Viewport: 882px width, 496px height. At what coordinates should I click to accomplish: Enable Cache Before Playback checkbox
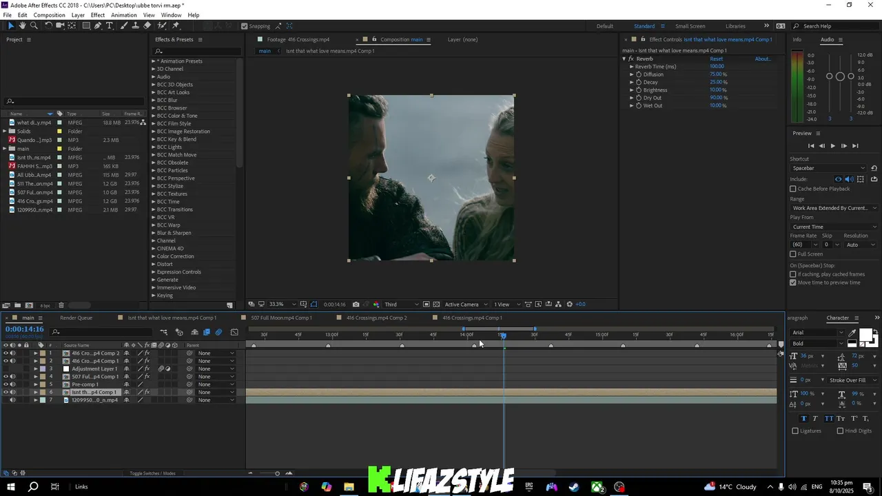[793, 189]
